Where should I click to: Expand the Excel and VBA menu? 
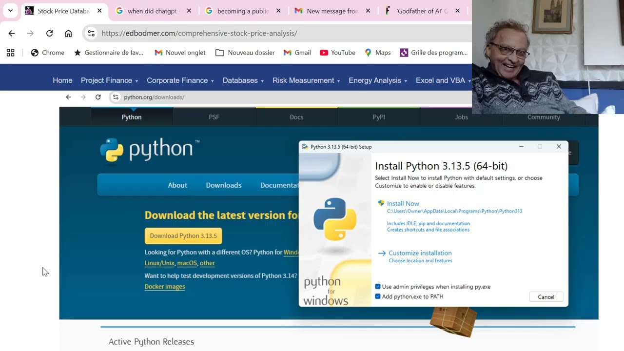[443, 80]
